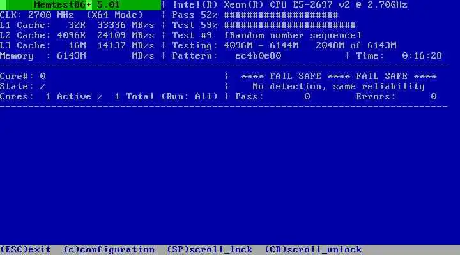Click the Intel Xeon CPU model text
The height and width of the screenshot is (255, 460).
pyautogui.click(x=290, y=4)
